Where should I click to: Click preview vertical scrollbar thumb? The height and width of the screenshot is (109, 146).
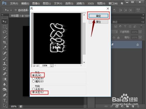point(84,39)
